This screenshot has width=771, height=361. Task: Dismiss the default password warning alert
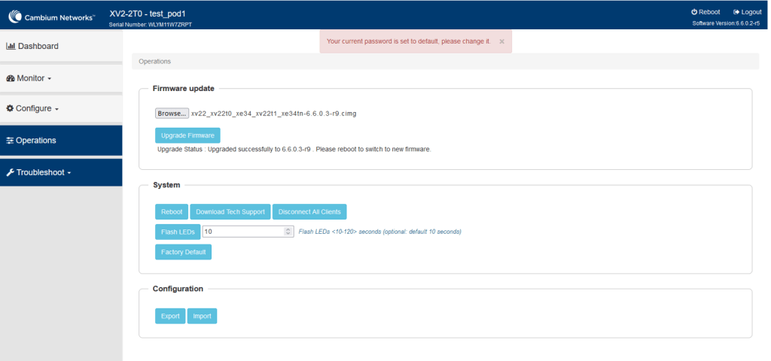(x=501, y=41)
